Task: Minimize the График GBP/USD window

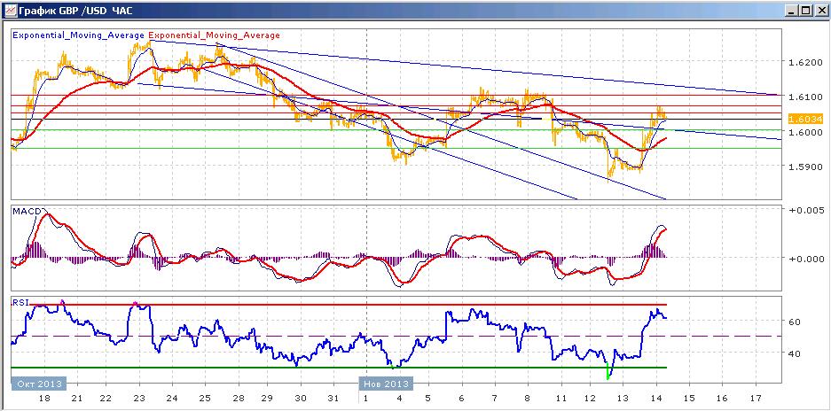Action: tap(791, 10)
